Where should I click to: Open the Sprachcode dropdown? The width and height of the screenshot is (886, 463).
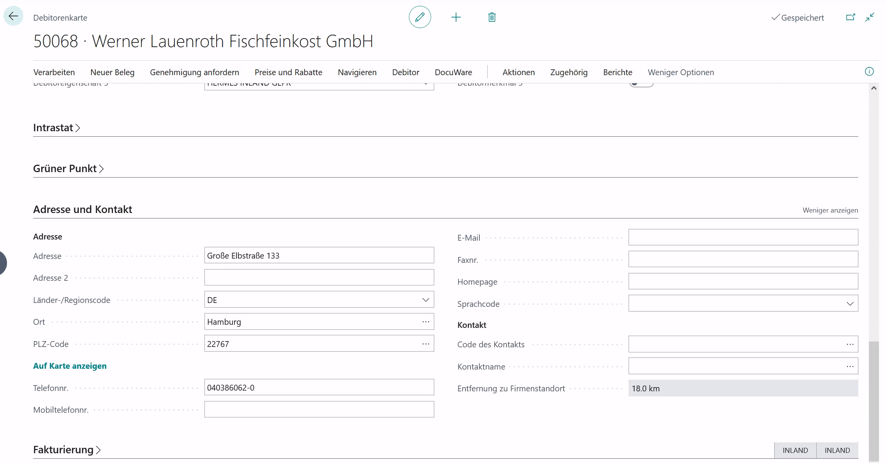[850, 304]
